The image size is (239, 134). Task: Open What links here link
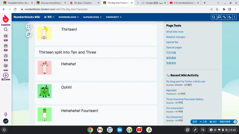pyautogui.click(x=175, y=32)
